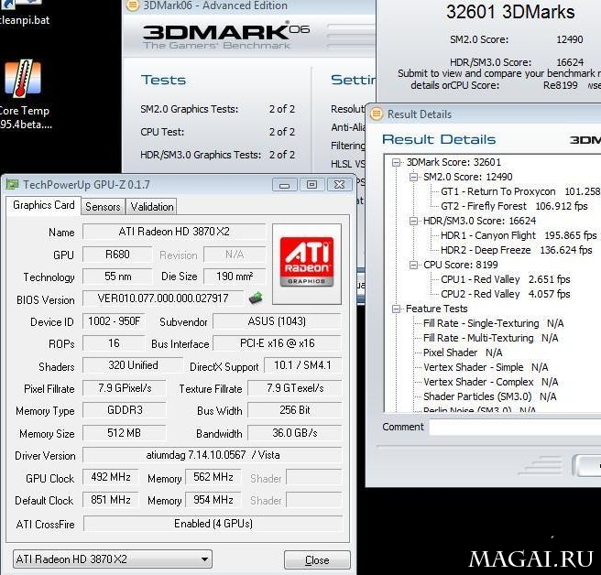Open the Validation tab in GPU-Z
Image resolution: width=601 pixels, height=575 pixels.
coord(152,207)
